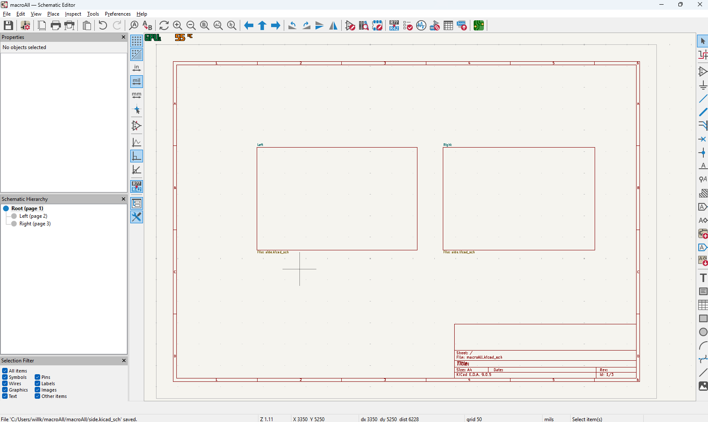Open Left (page 2) sheet in hierarchy
This screenshot has width=708, height=422.
coord(33,216)
